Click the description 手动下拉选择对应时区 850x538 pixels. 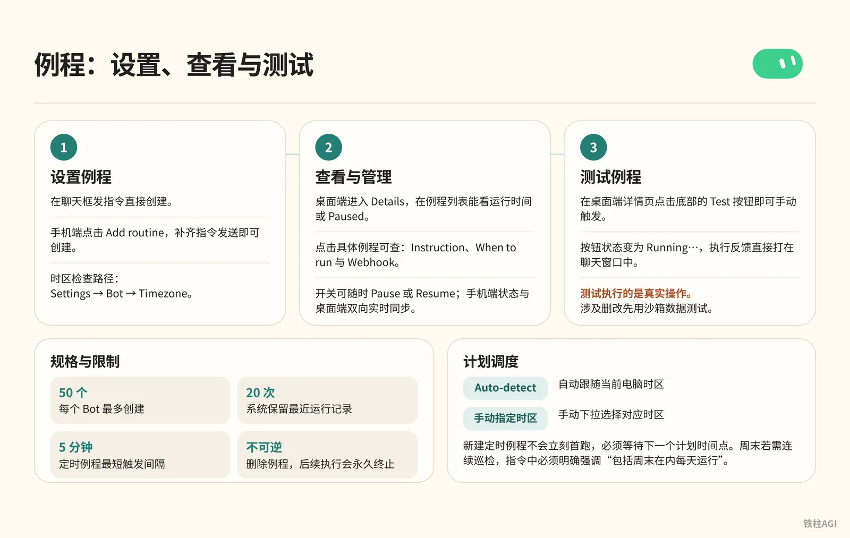click(611, 415)
